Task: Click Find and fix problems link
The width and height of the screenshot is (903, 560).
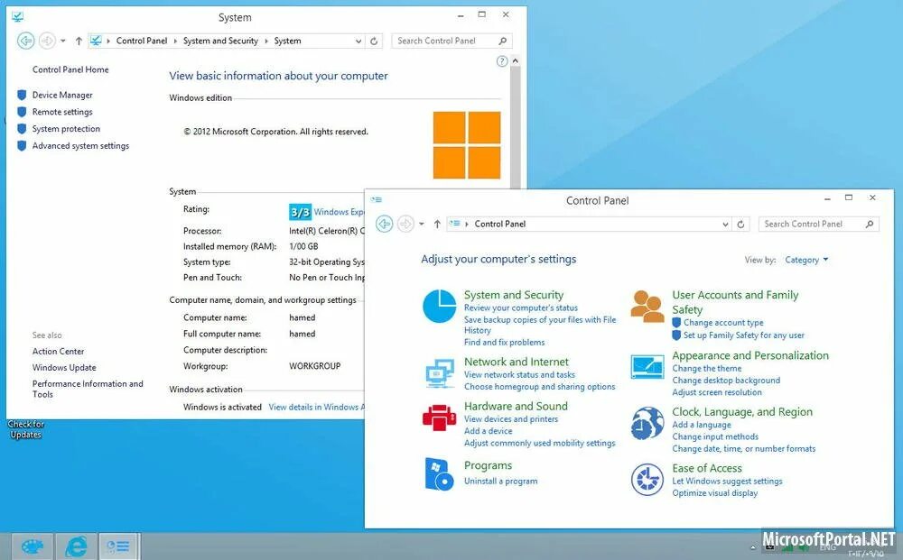Action: point(505,342)
